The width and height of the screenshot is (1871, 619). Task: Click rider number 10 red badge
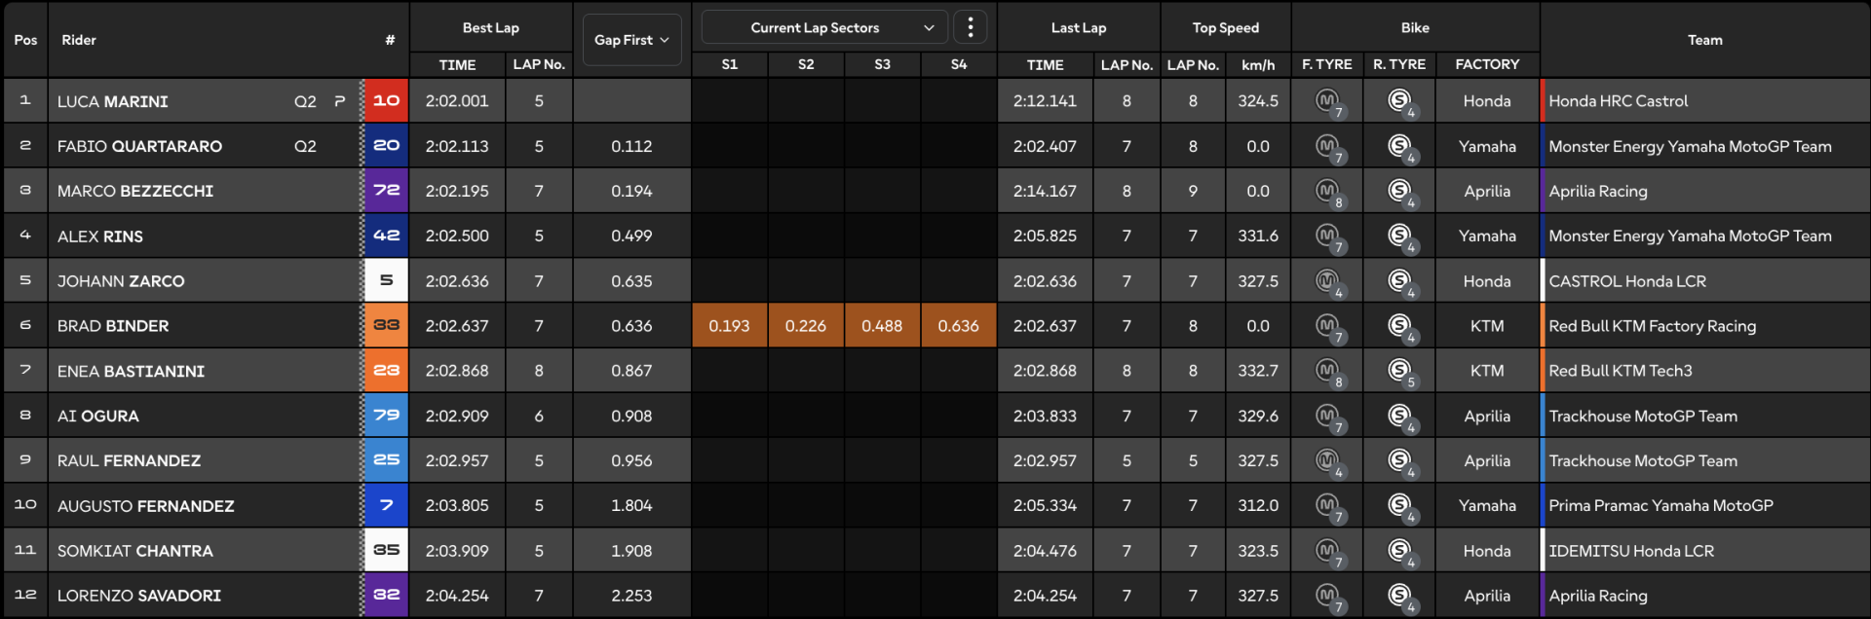386,100
